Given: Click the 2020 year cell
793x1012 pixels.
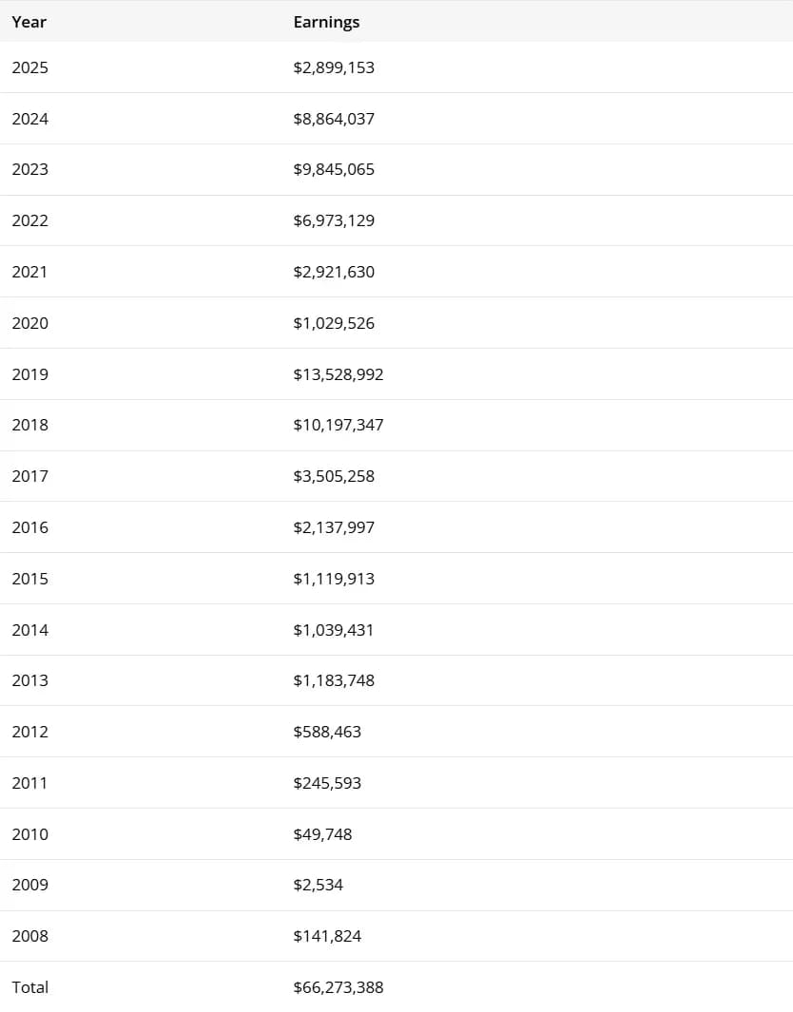Looking at the screenshot, I should (x=29, y=323).
